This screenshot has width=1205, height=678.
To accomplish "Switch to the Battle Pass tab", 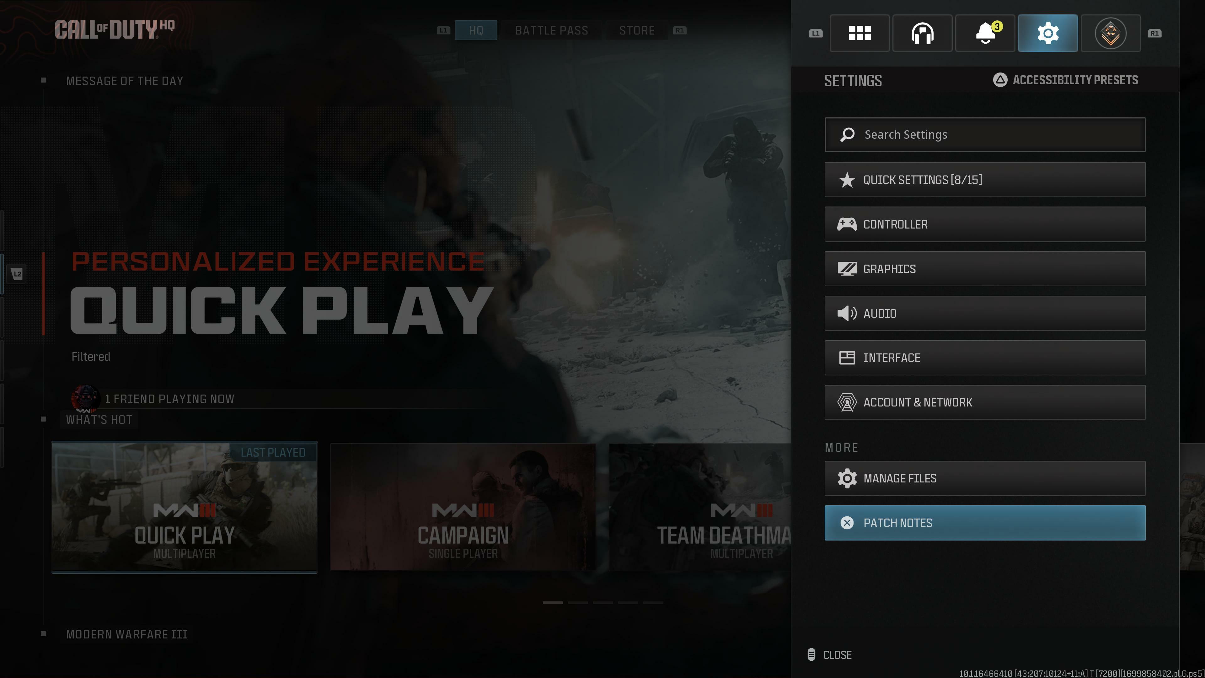I will pos(552,30).
